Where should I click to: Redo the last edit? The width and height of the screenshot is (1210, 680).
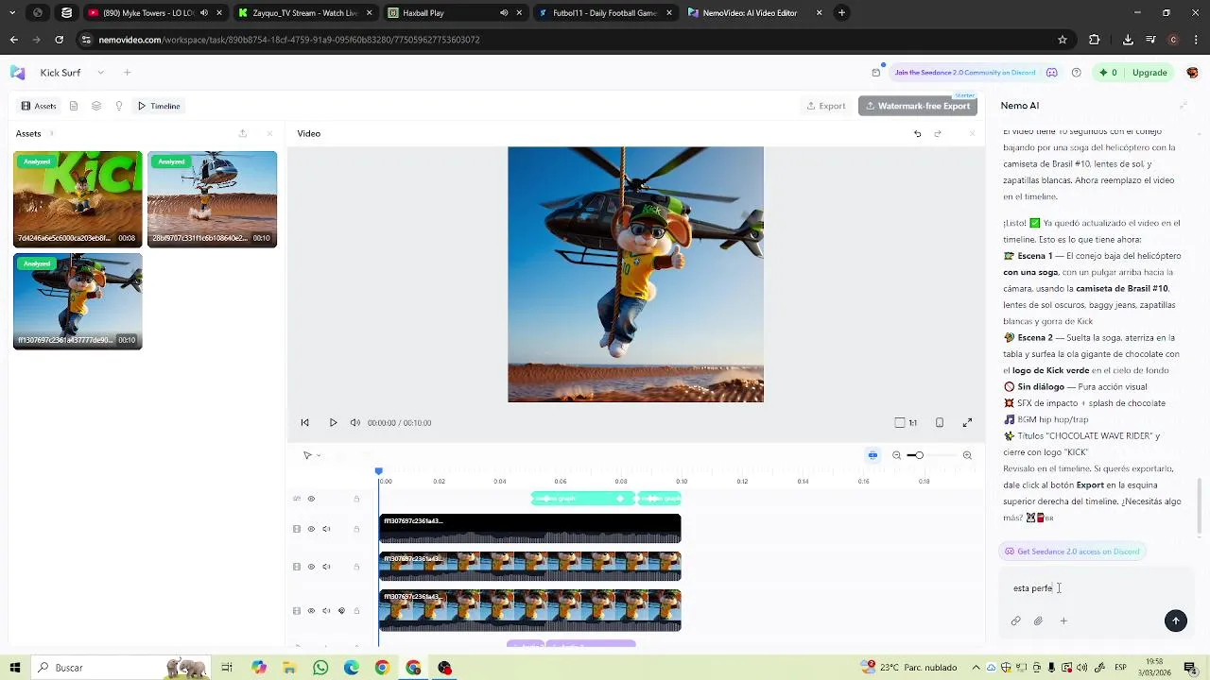(x=938, y=134)
